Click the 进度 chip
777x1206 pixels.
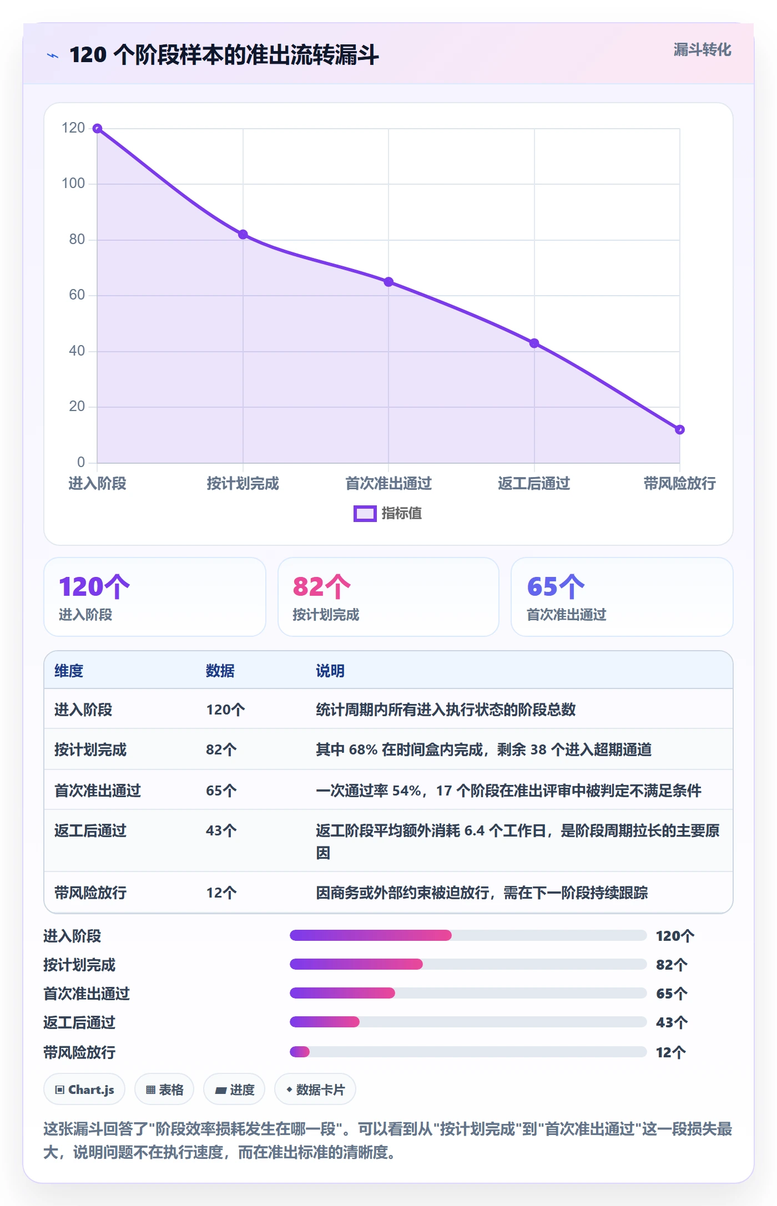(234, 1090)
